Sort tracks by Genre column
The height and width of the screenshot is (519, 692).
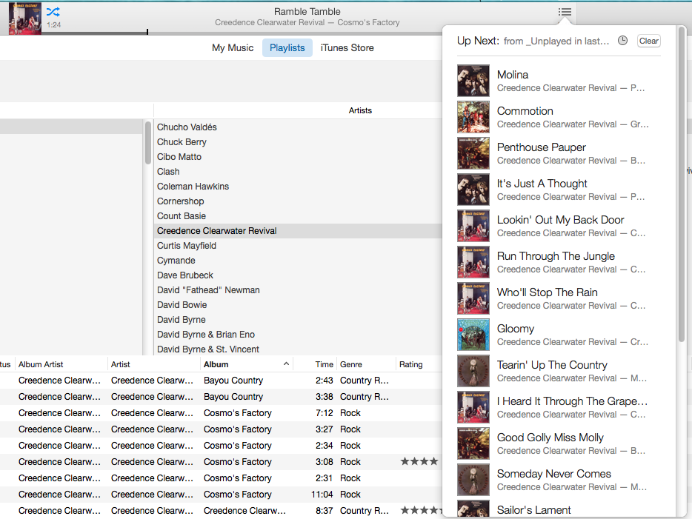366,364
